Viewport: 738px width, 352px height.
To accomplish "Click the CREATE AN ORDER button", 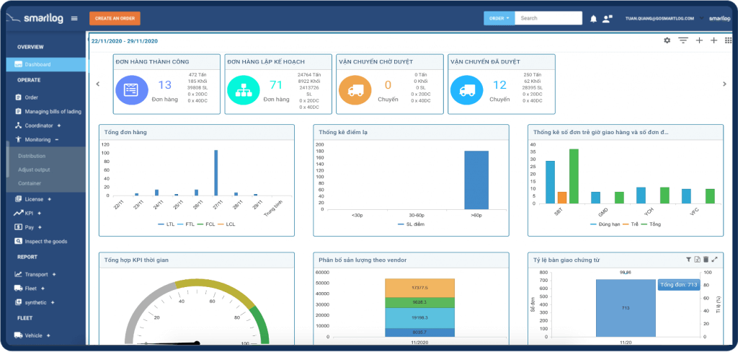I will [115, 19].
